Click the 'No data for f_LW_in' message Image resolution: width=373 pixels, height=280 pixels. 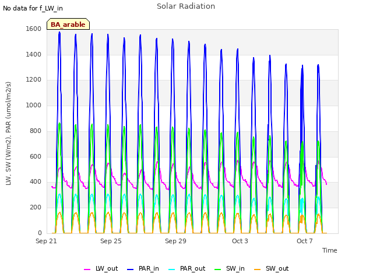[x=33, y=8]
